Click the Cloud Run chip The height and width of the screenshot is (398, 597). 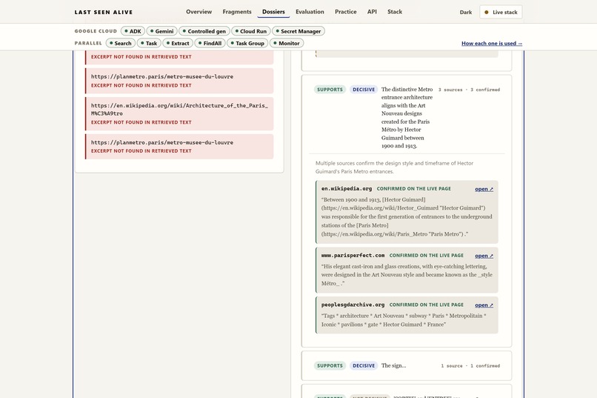(x=251, y=31)
